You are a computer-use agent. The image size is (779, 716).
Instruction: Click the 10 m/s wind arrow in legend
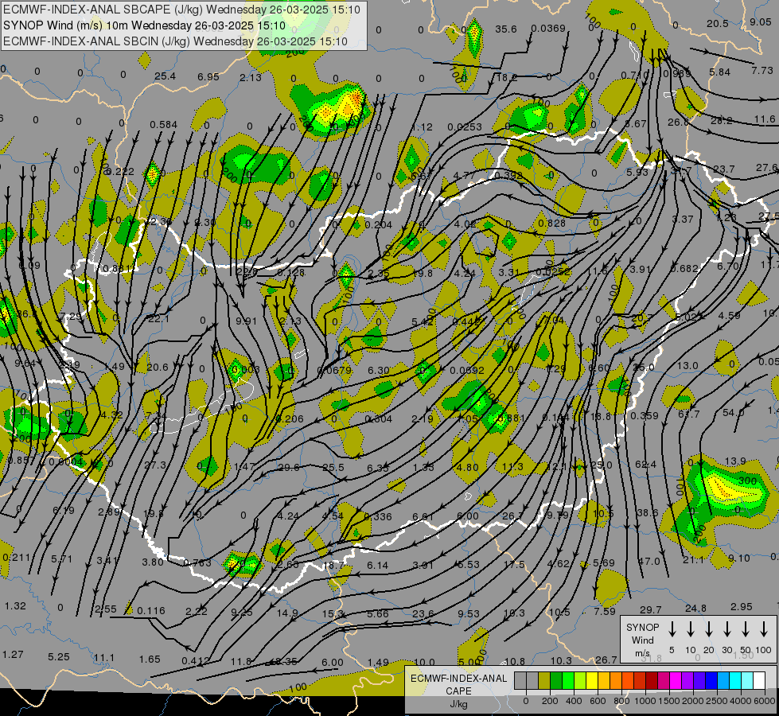(691, 629)
